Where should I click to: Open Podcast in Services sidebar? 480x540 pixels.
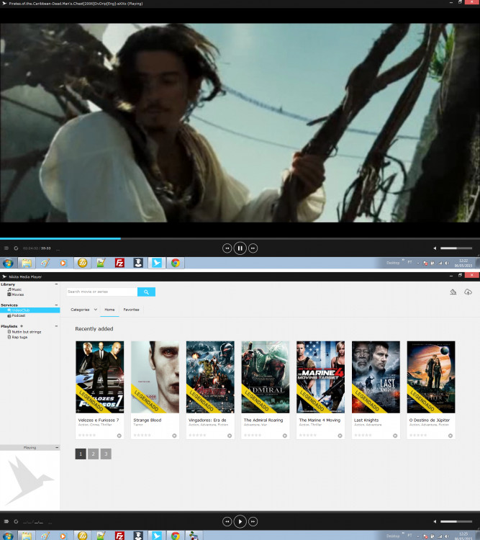coord(18,315)
